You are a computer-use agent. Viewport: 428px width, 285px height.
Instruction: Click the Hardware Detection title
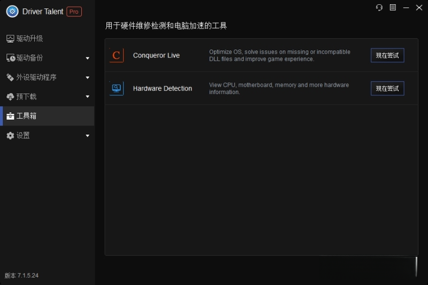(x=163, y=88)
